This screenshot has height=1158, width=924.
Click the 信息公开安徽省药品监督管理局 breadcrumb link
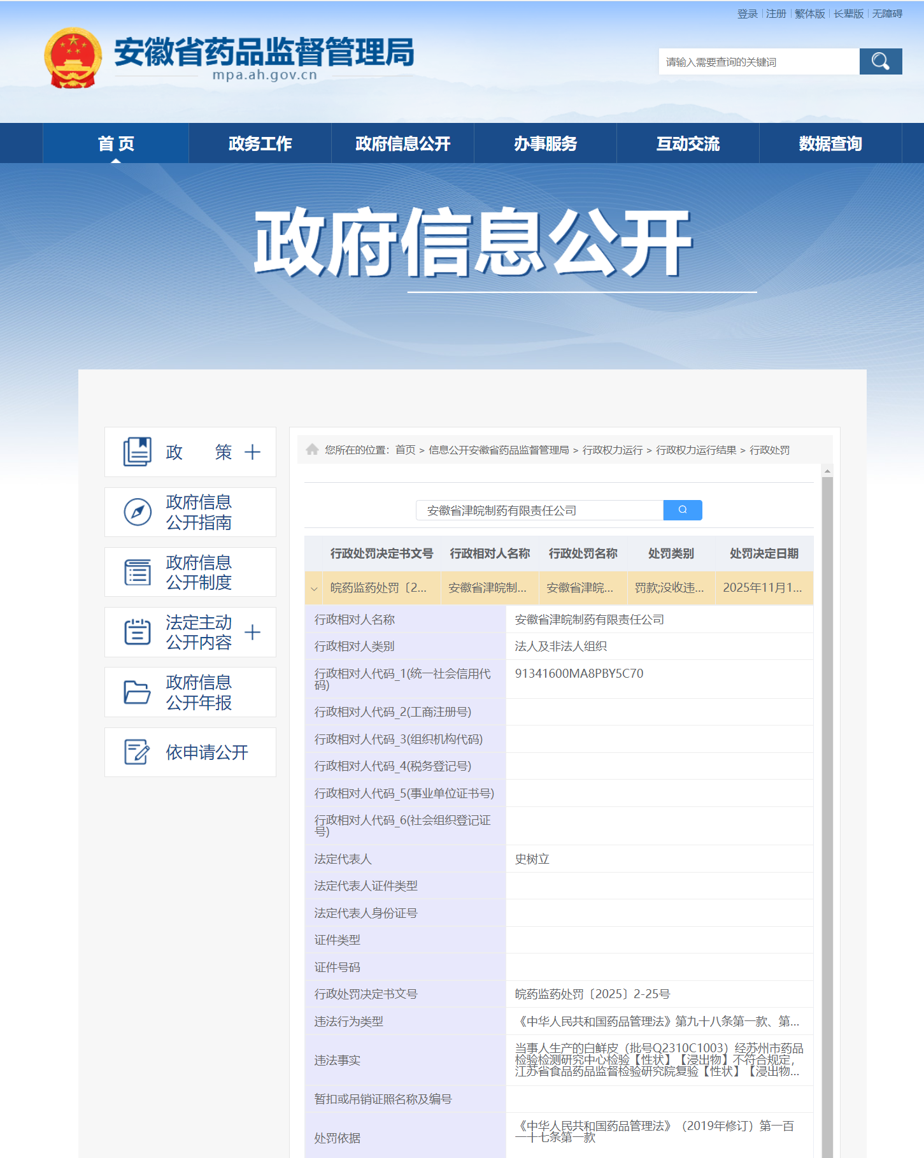(x=499, y=450)
